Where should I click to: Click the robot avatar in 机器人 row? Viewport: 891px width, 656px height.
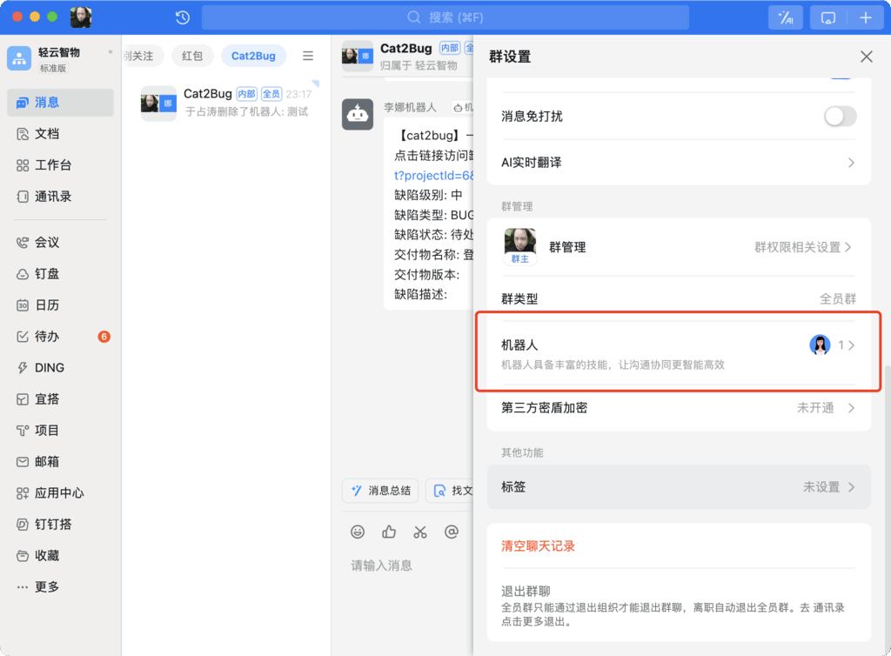(x=820, y=345)
